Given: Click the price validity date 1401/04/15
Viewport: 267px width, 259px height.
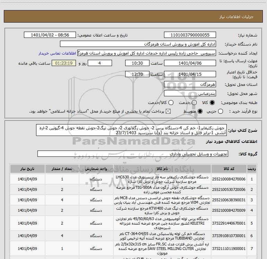Looking at the screenshot, I should click(x=190, y=74).
